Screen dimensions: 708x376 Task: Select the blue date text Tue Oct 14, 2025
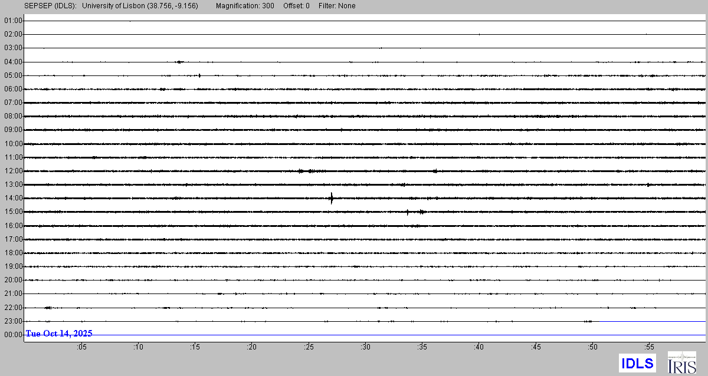click(59, 334)
